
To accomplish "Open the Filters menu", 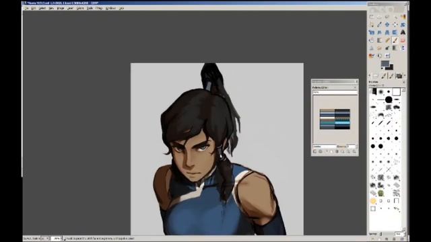I will tap(99, 8).
